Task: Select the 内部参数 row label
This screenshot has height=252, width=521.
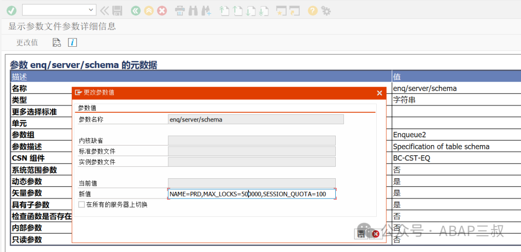Action: point(27,228)
